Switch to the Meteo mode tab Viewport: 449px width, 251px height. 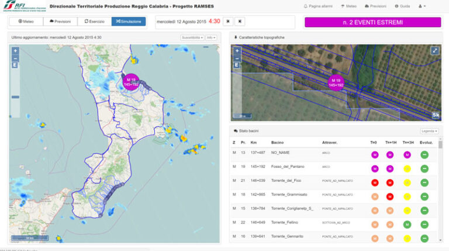pos(26,22)
